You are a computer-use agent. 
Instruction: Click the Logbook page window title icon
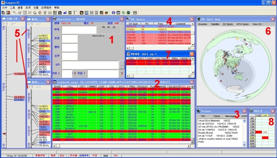tap(54, 82)
